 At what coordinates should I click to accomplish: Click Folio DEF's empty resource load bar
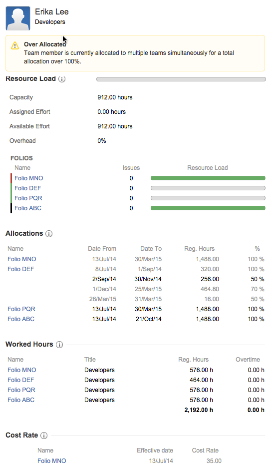[x=208, y=188]
